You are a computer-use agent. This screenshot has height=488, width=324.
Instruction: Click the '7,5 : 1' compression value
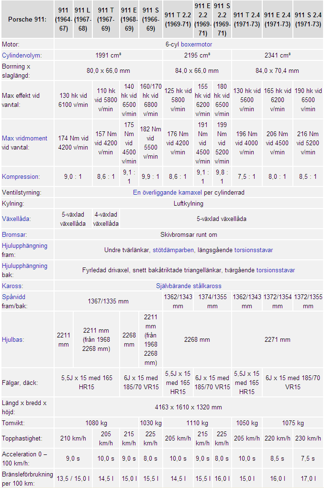pos(246,177)
